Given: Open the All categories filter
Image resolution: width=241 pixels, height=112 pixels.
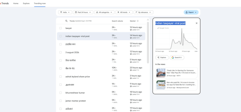Looking at the screenshot, I should pyautogui.click(x=104, y=12).
